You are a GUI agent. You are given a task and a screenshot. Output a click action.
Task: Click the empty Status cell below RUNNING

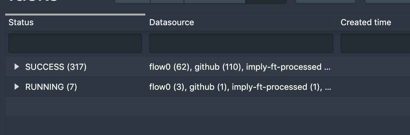(75, 107)
